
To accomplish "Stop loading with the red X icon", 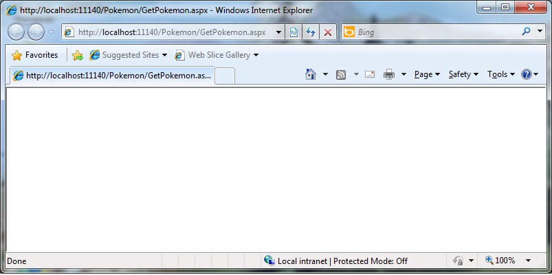I will (328, 32).
